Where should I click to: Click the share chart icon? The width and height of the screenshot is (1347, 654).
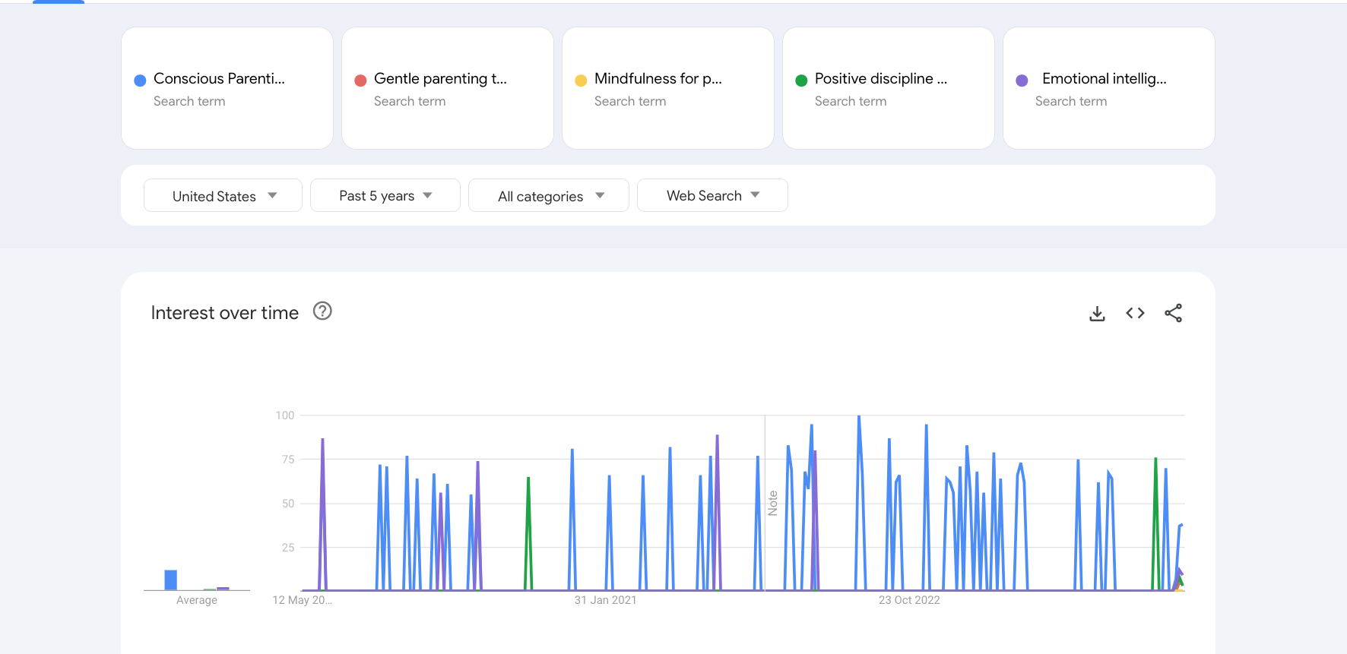[x=1173, y=314]
